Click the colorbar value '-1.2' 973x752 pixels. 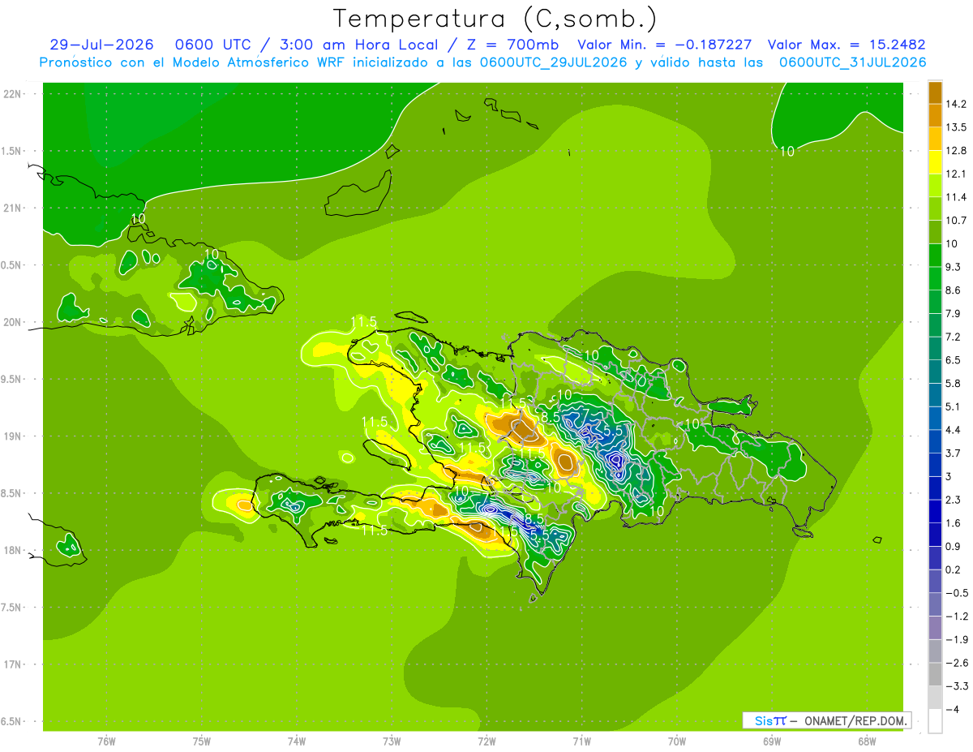tap(956, 617)
